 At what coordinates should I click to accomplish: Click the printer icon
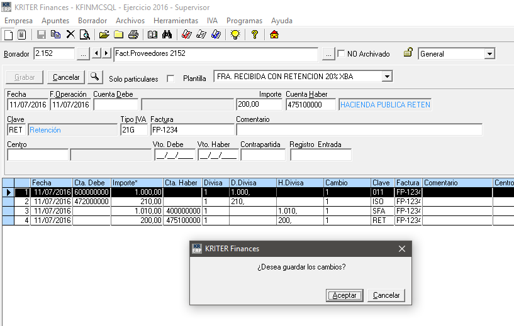133,35
